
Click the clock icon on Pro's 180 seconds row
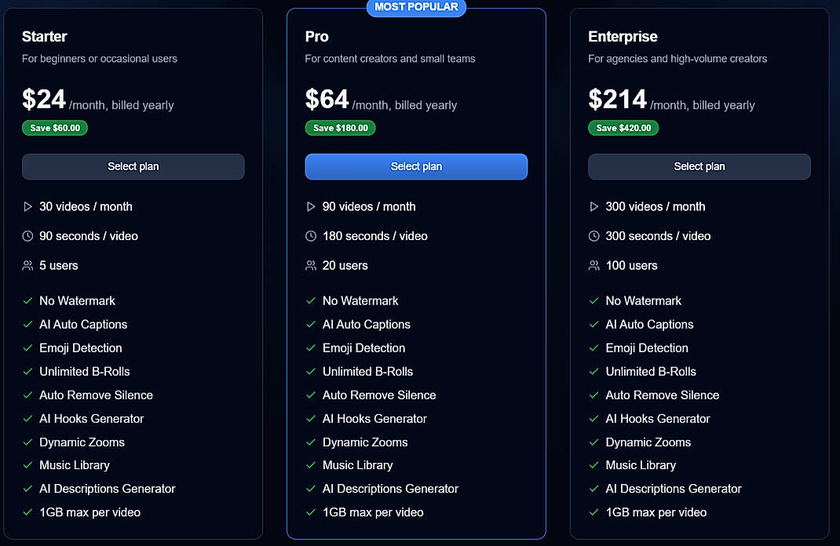coord(311,235)
